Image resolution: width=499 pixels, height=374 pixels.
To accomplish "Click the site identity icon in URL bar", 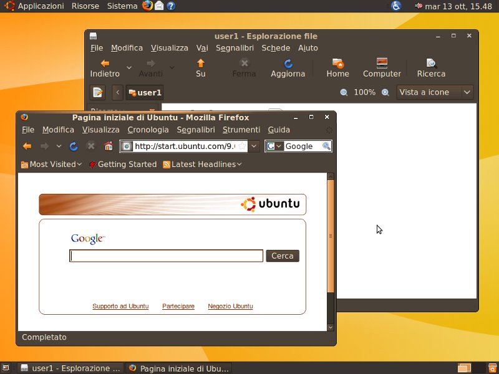I will 127,146.
